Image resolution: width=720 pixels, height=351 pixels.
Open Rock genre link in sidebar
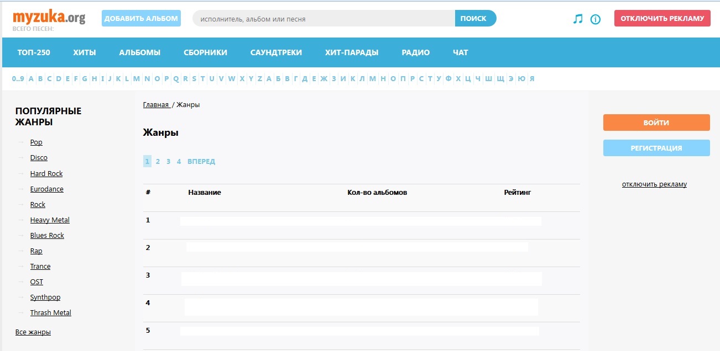[38, 205]
